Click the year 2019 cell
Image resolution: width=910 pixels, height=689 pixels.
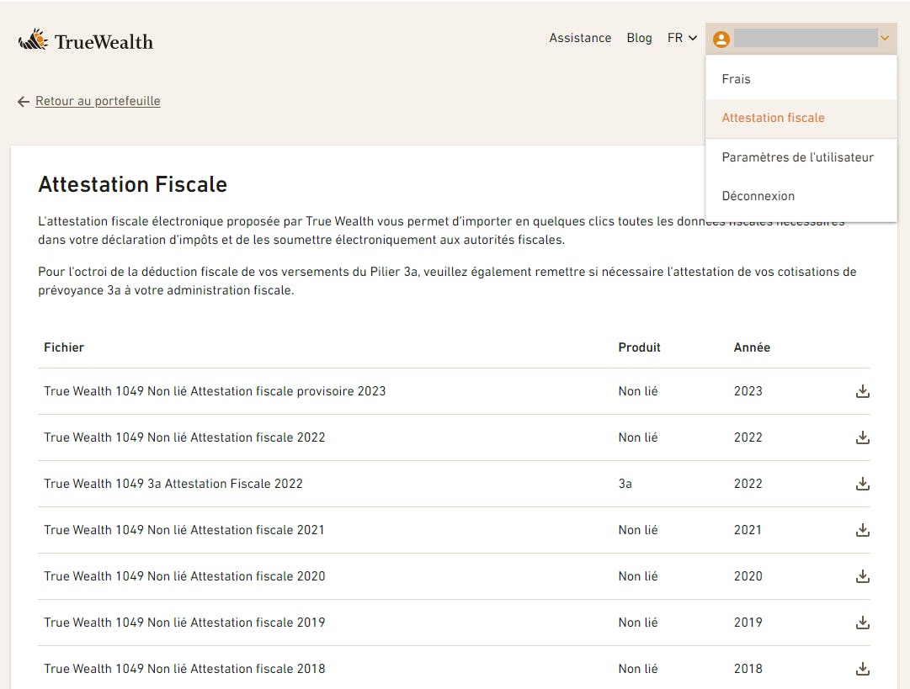point(748,623)
